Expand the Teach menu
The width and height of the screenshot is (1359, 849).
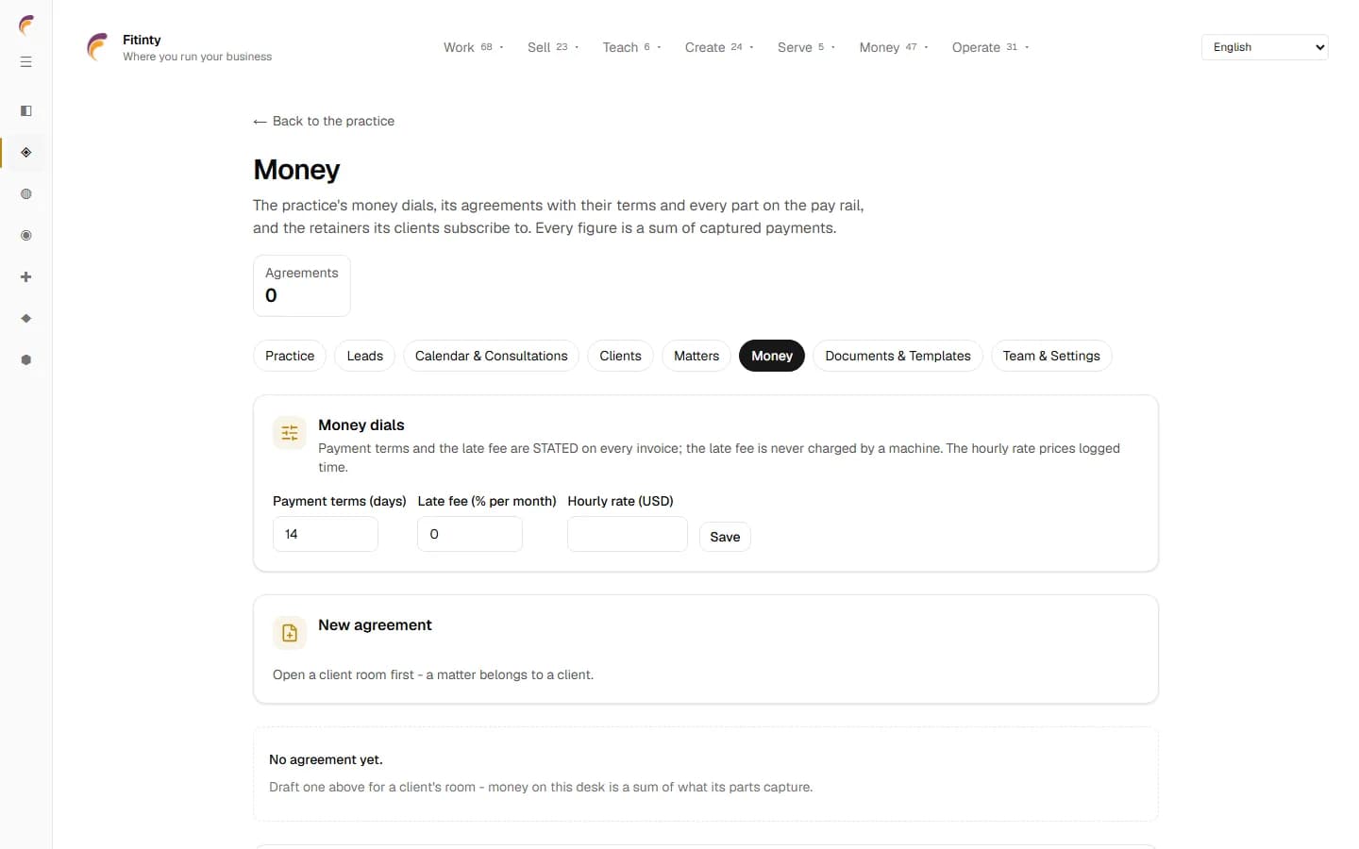pyautogui.click(x=631, y=47)
